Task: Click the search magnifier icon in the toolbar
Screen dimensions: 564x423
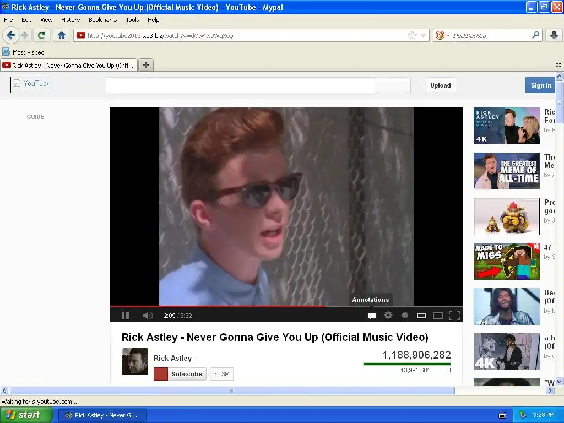Action: (535, 35)
